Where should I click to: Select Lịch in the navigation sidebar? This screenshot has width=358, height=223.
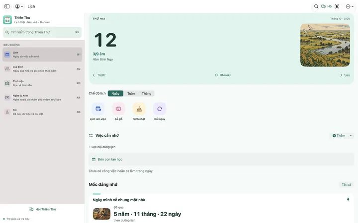tap(42, 55)
